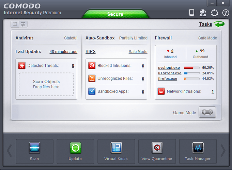Click '48 minutes ago' last update link
232x170 pixels.
[63, 52]
